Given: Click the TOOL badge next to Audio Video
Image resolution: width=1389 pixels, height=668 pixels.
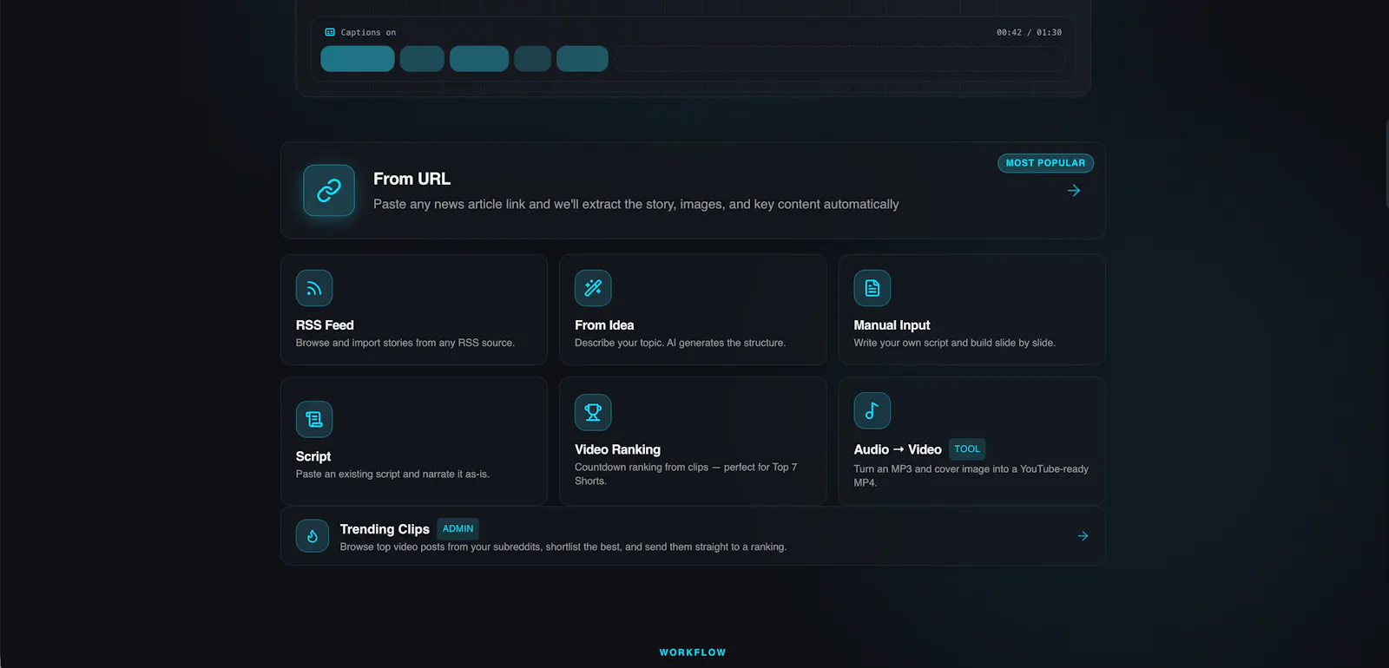Looking at the screenshot, I should click(x=967, y=449).
